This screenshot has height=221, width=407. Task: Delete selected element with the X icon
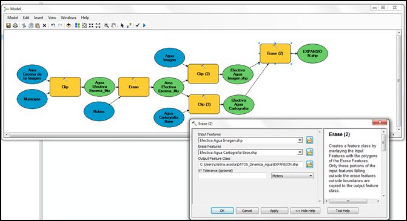click(44, 25)
